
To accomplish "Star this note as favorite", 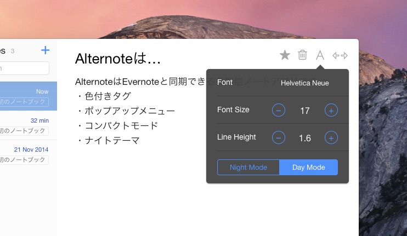I will 285,55.
